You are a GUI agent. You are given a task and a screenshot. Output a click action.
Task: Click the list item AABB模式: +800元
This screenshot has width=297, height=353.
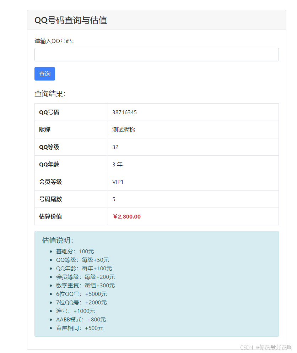(x=81, y=320)
